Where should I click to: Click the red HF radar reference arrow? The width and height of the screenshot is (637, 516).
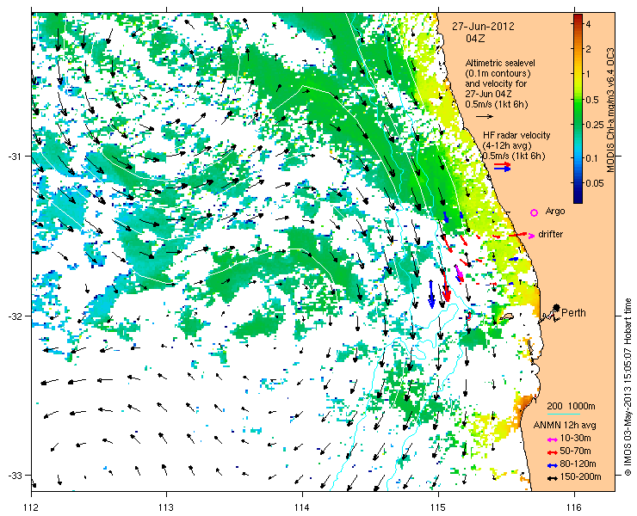[503, 164]
